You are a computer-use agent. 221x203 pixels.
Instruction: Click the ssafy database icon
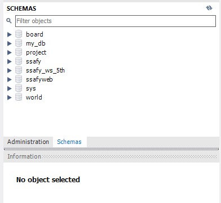click(x=19, y=61)
